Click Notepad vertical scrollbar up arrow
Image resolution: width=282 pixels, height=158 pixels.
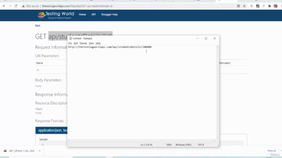tap(217, 47)
